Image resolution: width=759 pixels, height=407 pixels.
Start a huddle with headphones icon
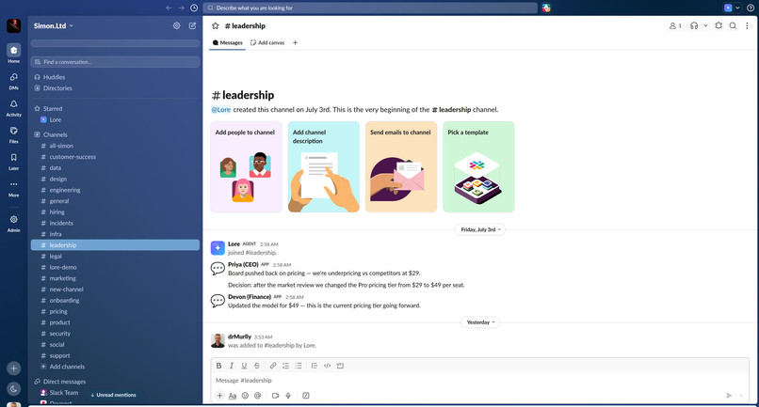pos(694,25)
